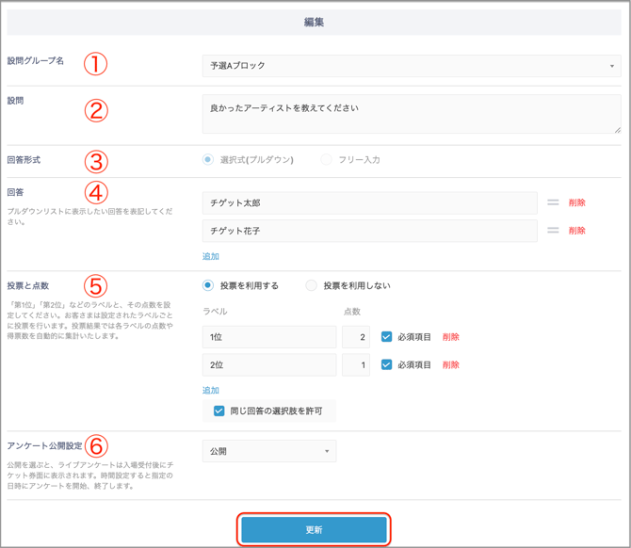Select 投票を利用しない radio button
Viewport: 631px width, 548px height.
click(312, 285)
